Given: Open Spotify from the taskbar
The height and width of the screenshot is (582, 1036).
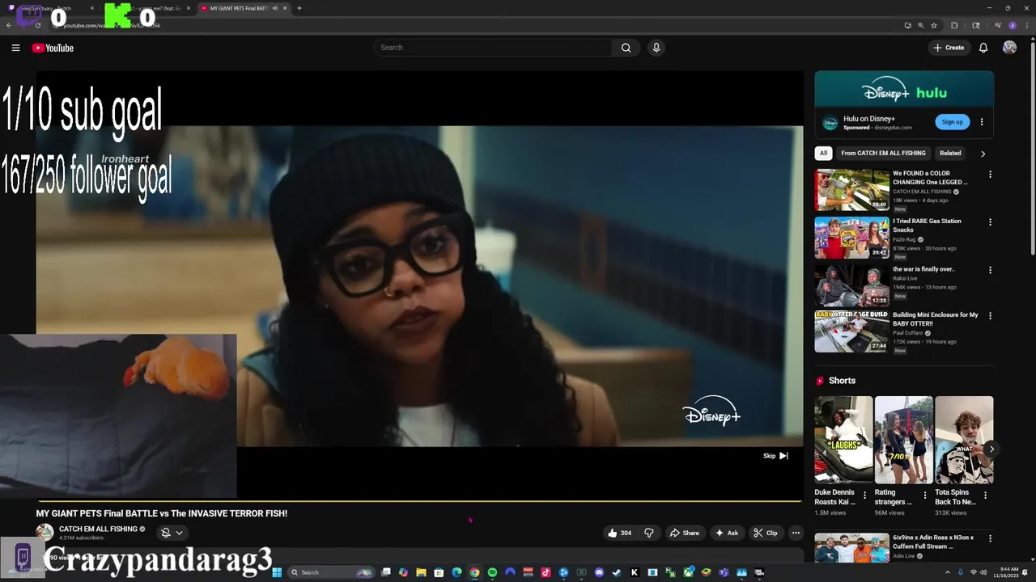Looking at the screenshot, I should [492, 572].
